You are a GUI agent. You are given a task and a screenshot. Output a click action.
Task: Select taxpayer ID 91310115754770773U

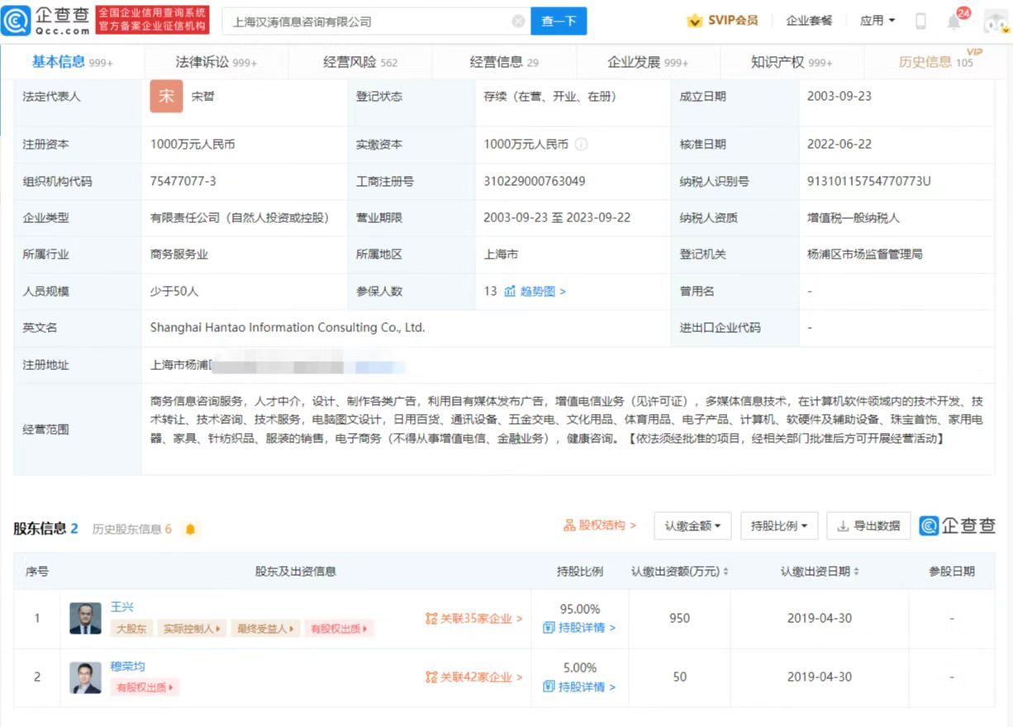click(869, 181)
